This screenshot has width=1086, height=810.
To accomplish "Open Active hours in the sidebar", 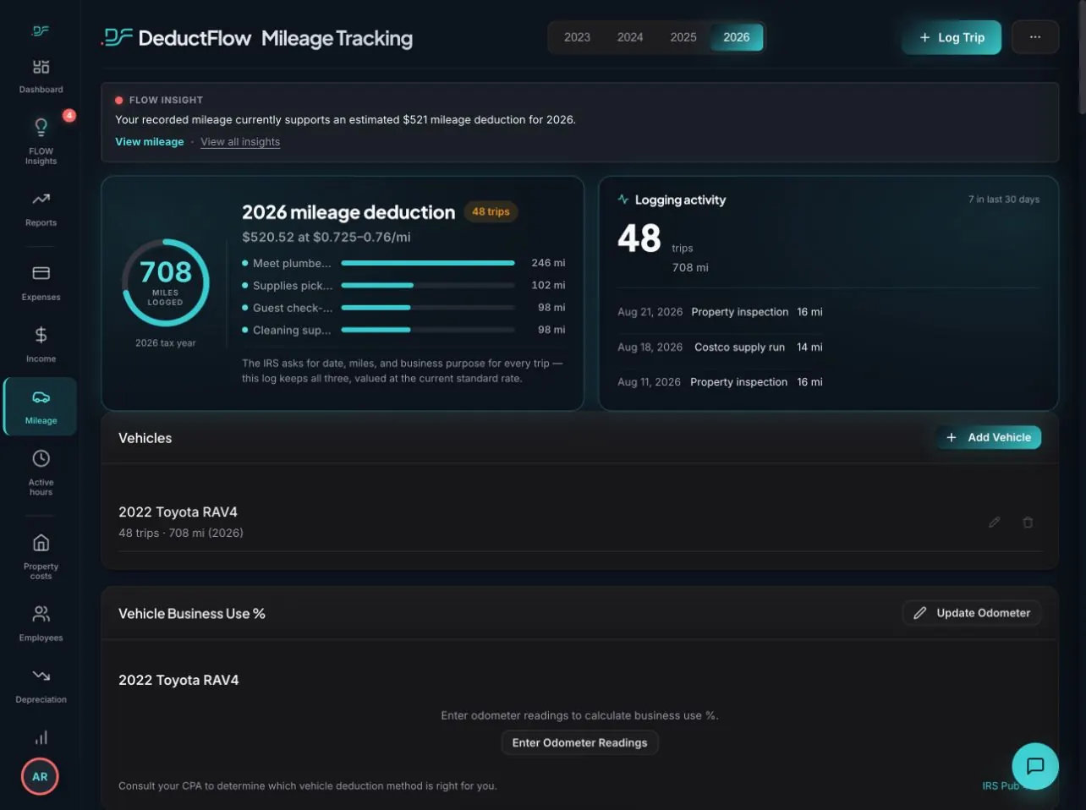I will click(41, 473).
